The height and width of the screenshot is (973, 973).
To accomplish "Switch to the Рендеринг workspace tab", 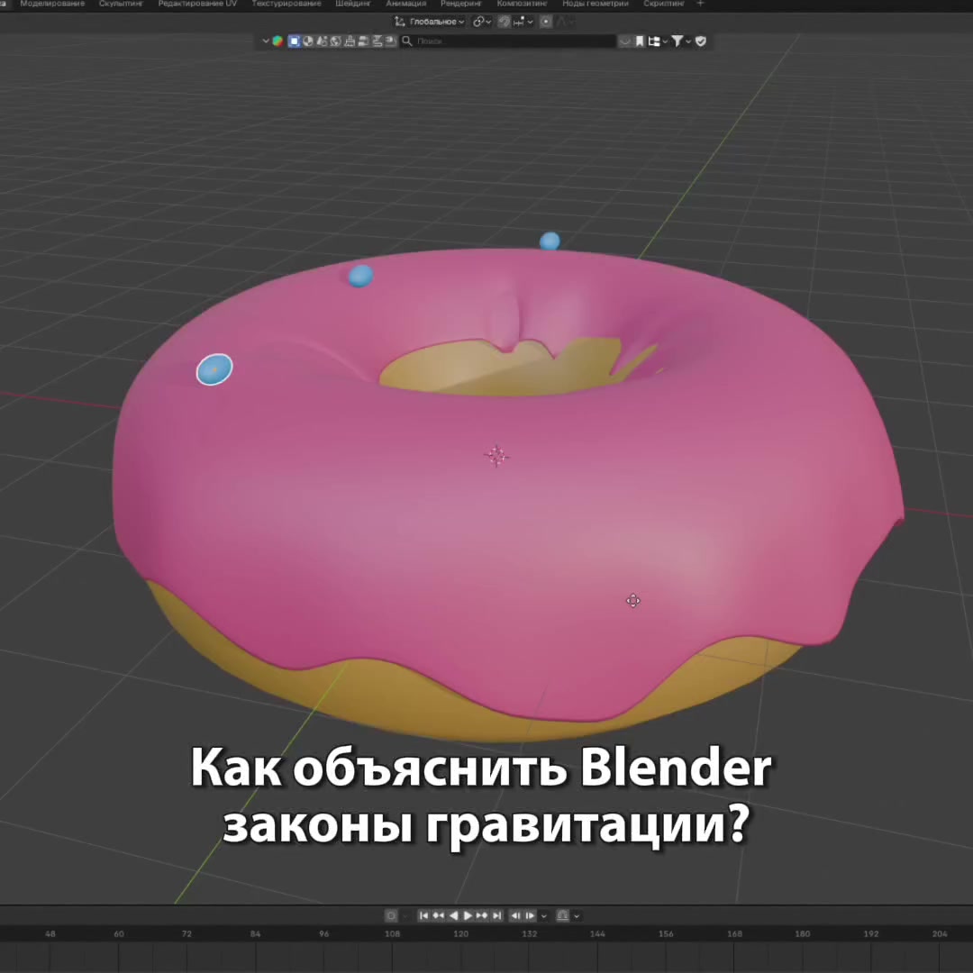I will point(461,4).
